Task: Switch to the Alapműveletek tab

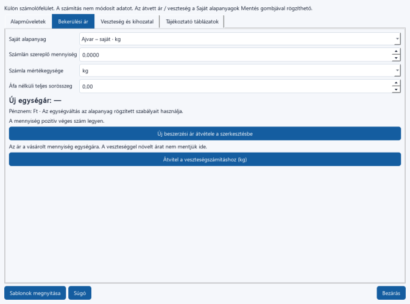Action: [28, 22]
